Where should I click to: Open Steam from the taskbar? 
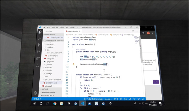(89, 103)
